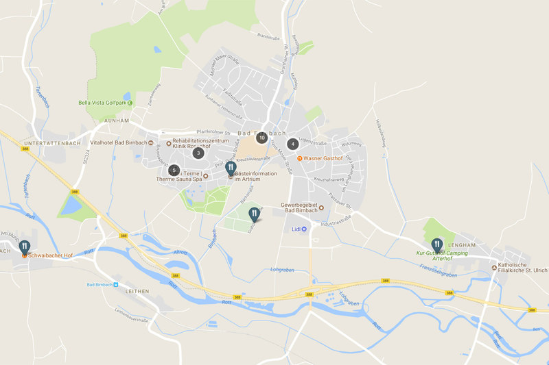Click the Bad Birnbach train station icon
The width and height of the screenshot is (549, 365).
coord(116,285)
